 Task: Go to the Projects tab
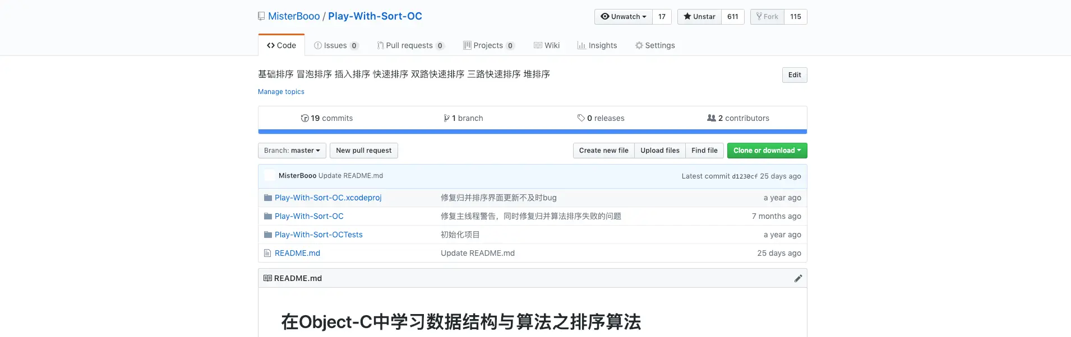[x=488, y=45]
